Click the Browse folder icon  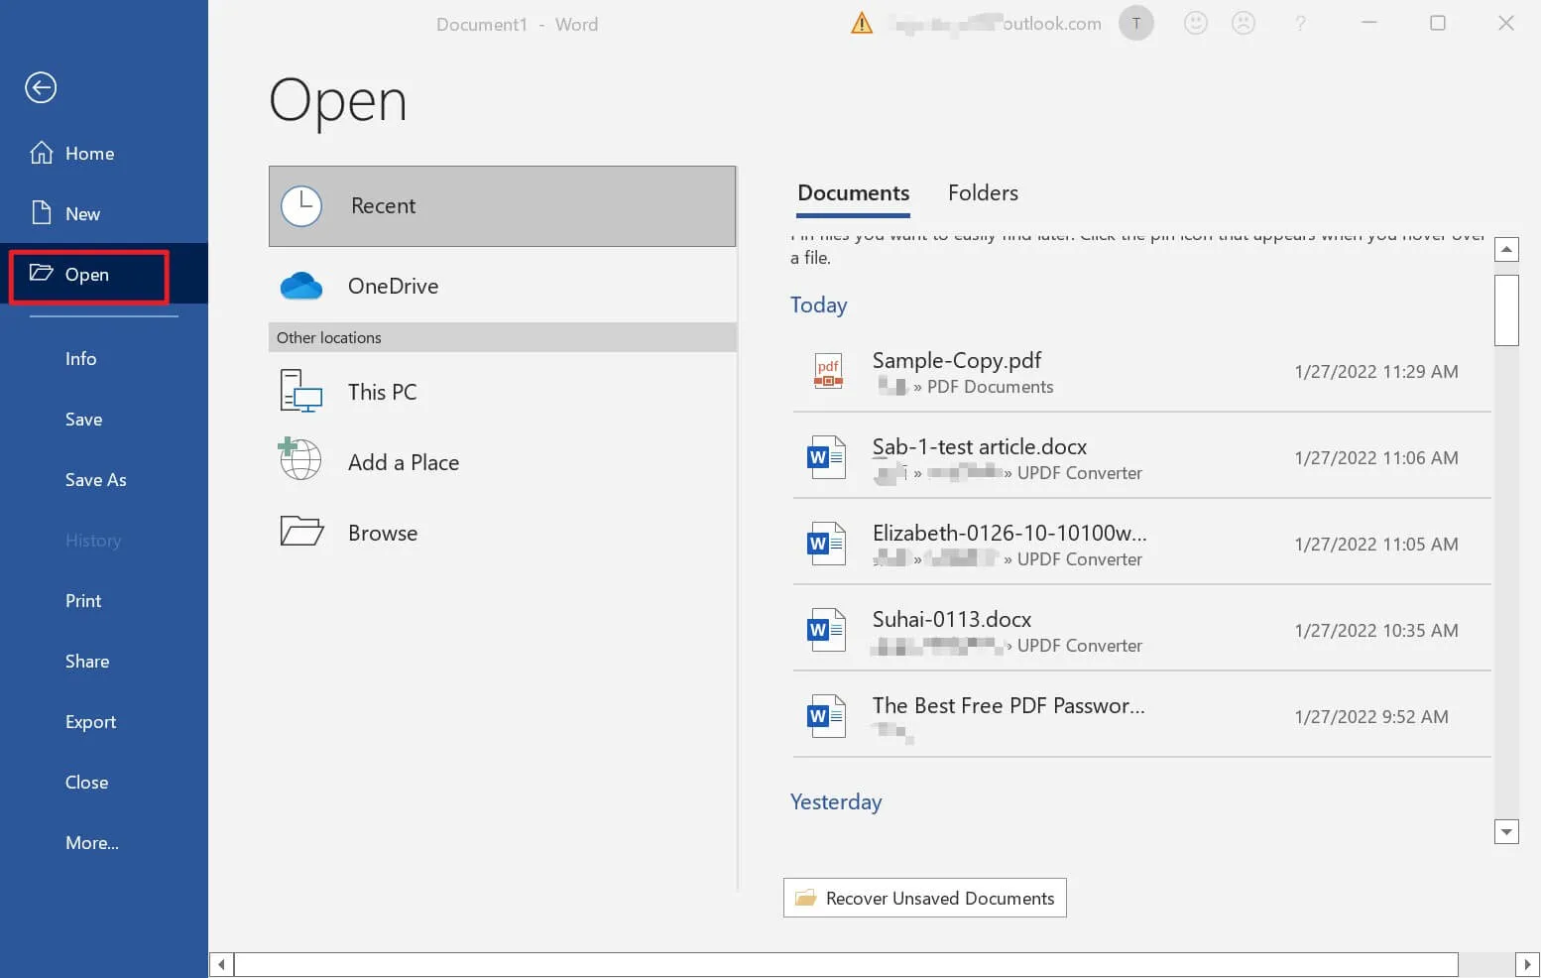[x=301, y=532]
